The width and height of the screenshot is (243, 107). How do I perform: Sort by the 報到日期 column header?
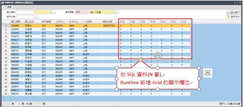point(110,22)
